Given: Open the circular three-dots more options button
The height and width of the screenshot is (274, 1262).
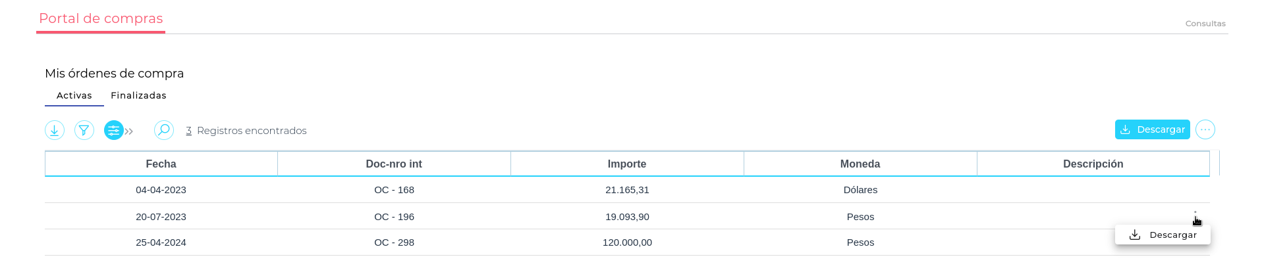Looking at the screenshot, I should 1205,129.
